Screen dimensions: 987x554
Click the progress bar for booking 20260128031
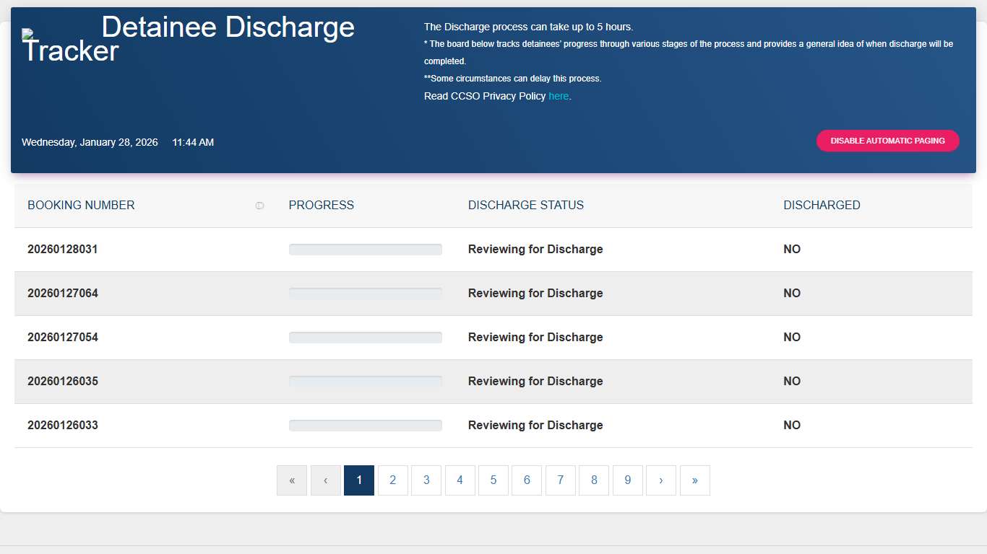pos(365,249)
